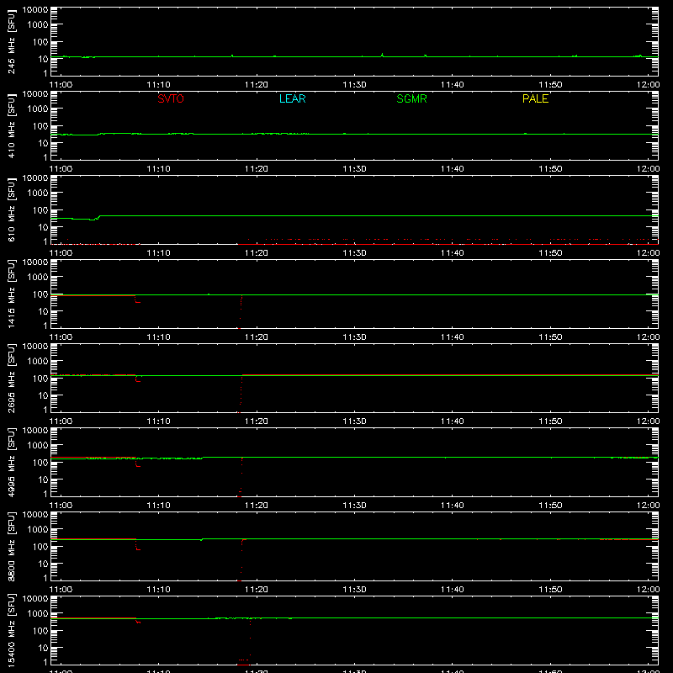Click the 100 tick on 8800 MHz axis
Screen dimensions: 673x673
40,546
